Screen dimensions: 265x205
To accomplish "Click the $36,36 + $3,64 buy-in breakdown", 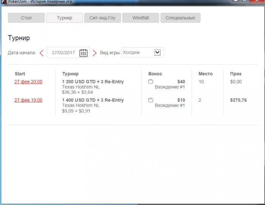I will pos(77,92).
